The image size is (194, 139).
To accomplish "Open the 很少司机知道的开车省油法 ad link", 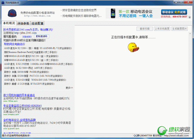I will click(19, 95).
